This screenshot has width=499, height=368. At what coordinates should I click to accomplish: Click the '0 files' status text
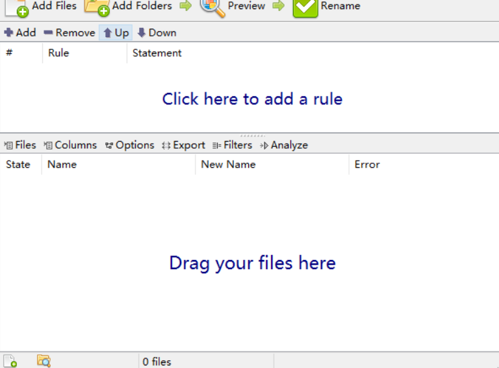coord(157,361)
